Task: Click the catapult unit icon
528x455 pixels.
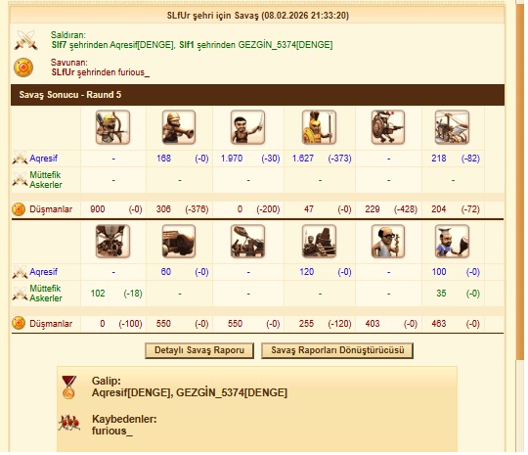Action: pyautogui.click(x=247, y=241)
